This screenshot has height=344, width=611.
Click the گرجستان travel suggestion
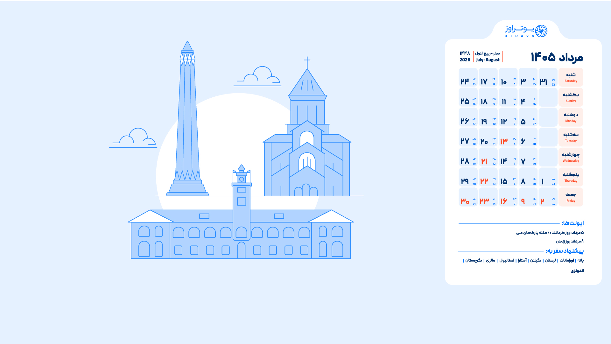click(x=474, y=260)
